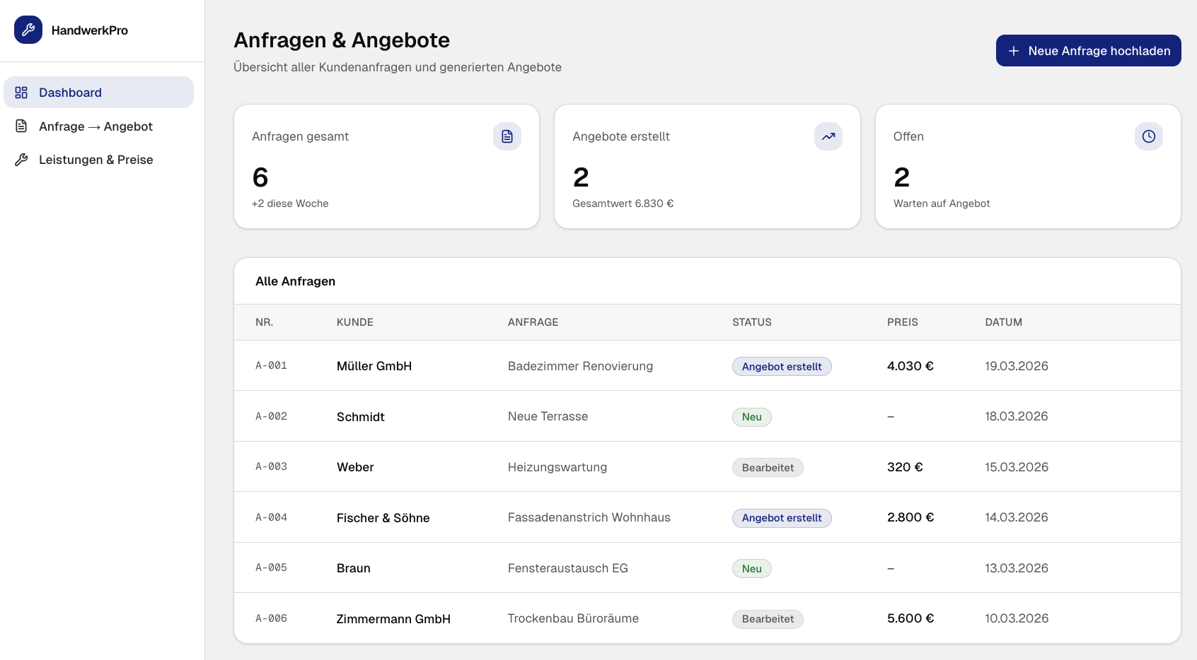Select the Zimmermann GmbH customer name
Image resolution: width=1197 pixels, height=660 pixels.
pyautogui.click(x=393, y=619)
